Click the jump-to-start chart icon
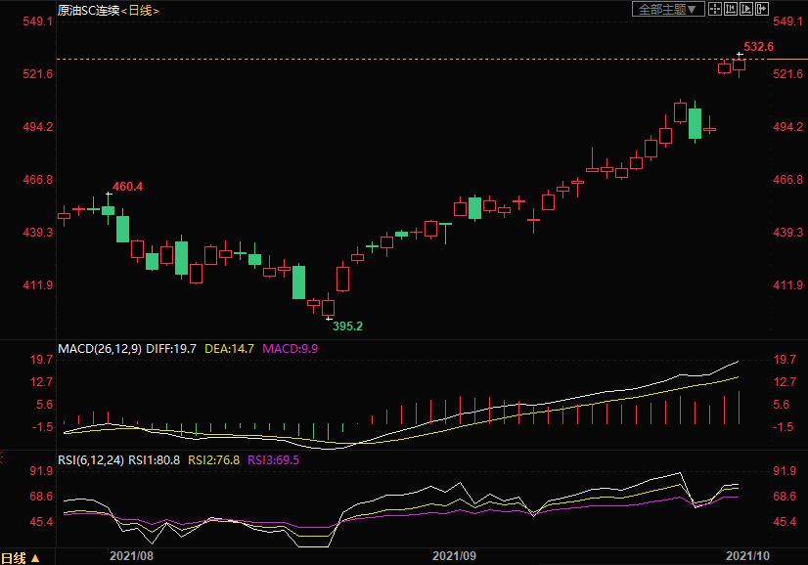808x565 pixels. click(731, 9)
